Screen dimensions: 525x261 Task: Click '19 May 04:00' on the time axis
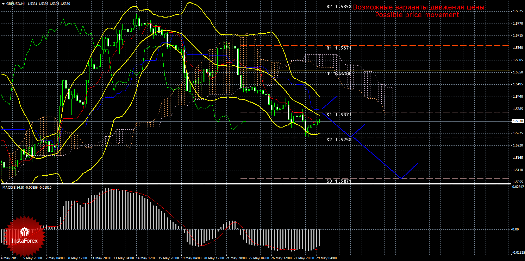point(191,258)
